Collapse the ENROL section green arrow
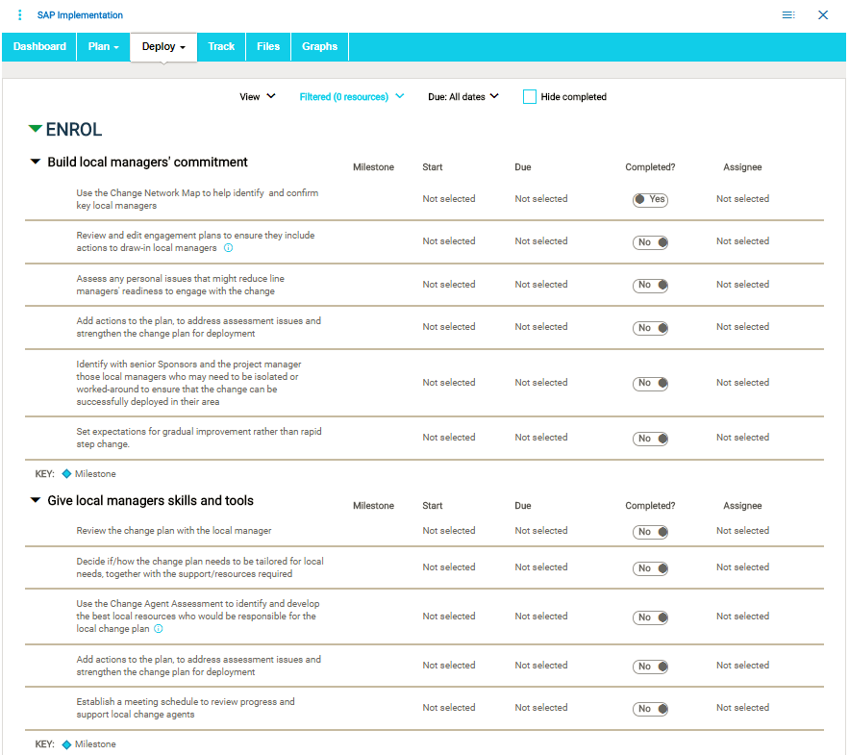Viewport: 849px width, 755px height. [36, 129]
